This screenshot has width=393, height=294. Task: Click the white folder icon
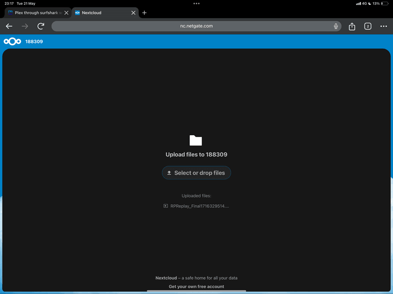pyautogui.click(x=196, y=140)
